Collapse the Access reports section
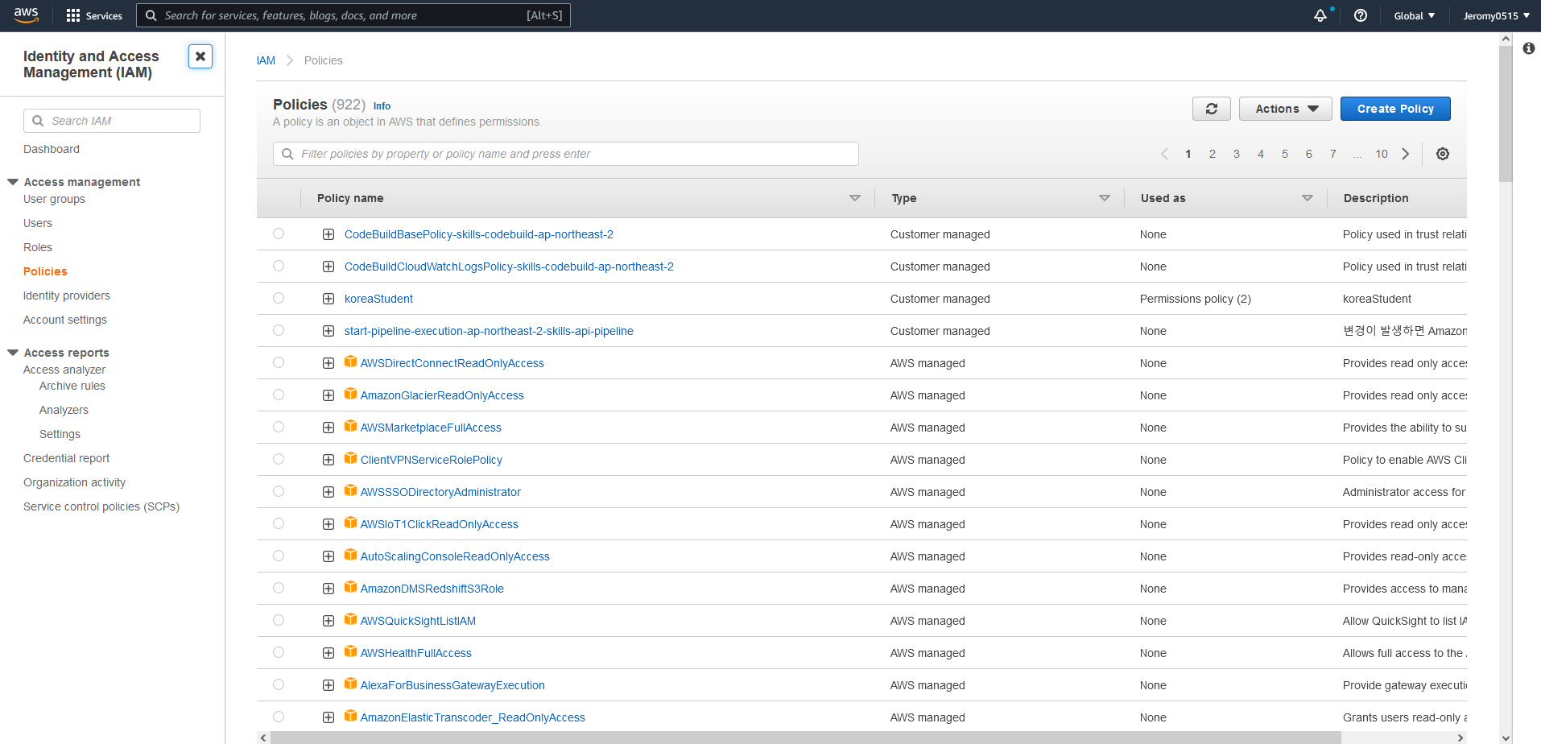This screenshot has width=1541, height=744. coord(13,353)
